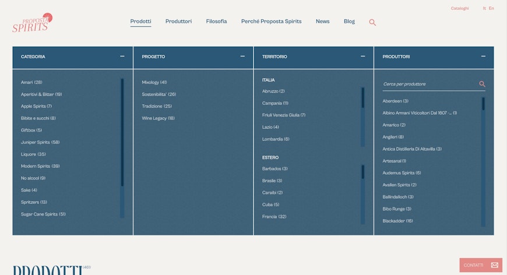Select Lazio (4) territory
The image size is (507, 275).
coord(270,128)
